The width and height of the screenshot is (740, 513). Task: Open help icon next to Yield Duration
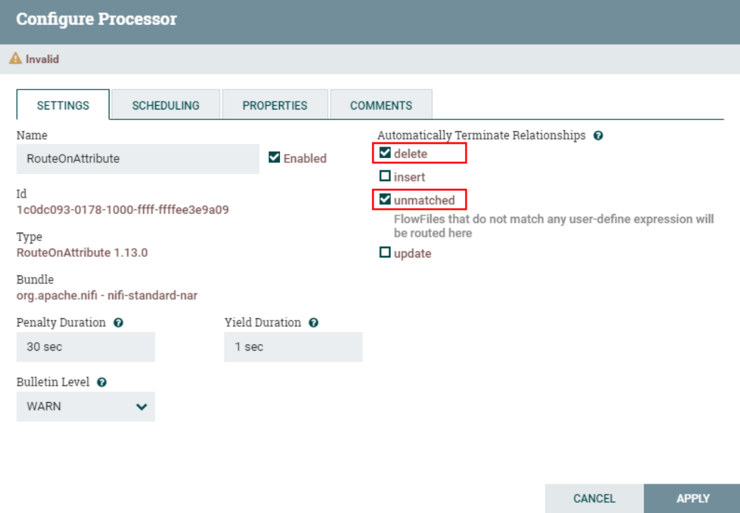[313, 323]
